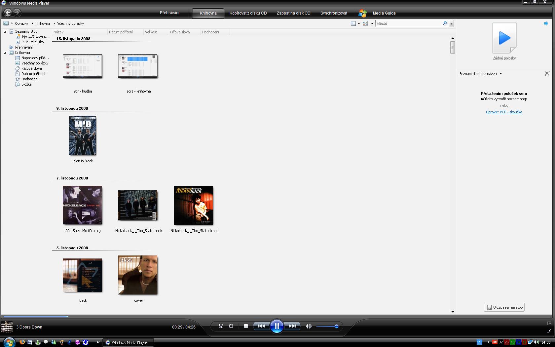Open the Media Guide tab
Screen dimensions: 555x347
tap(384, 13)
